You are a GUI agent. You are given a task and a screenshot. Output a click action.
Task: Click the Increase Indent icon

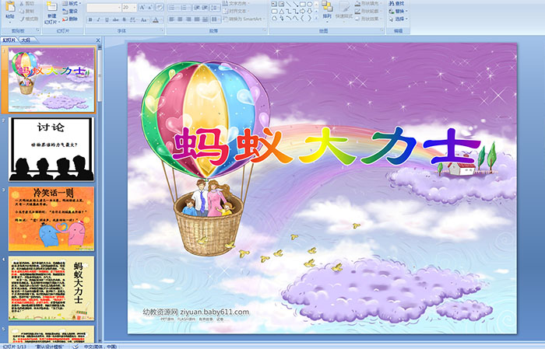click(x=205, y=8)
